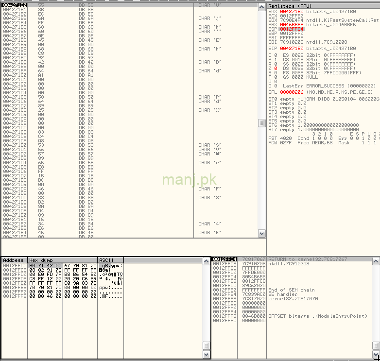The width and height of the screenshot is (380, 361).
Task: Select the C flag value
Action: click(276, 55)
